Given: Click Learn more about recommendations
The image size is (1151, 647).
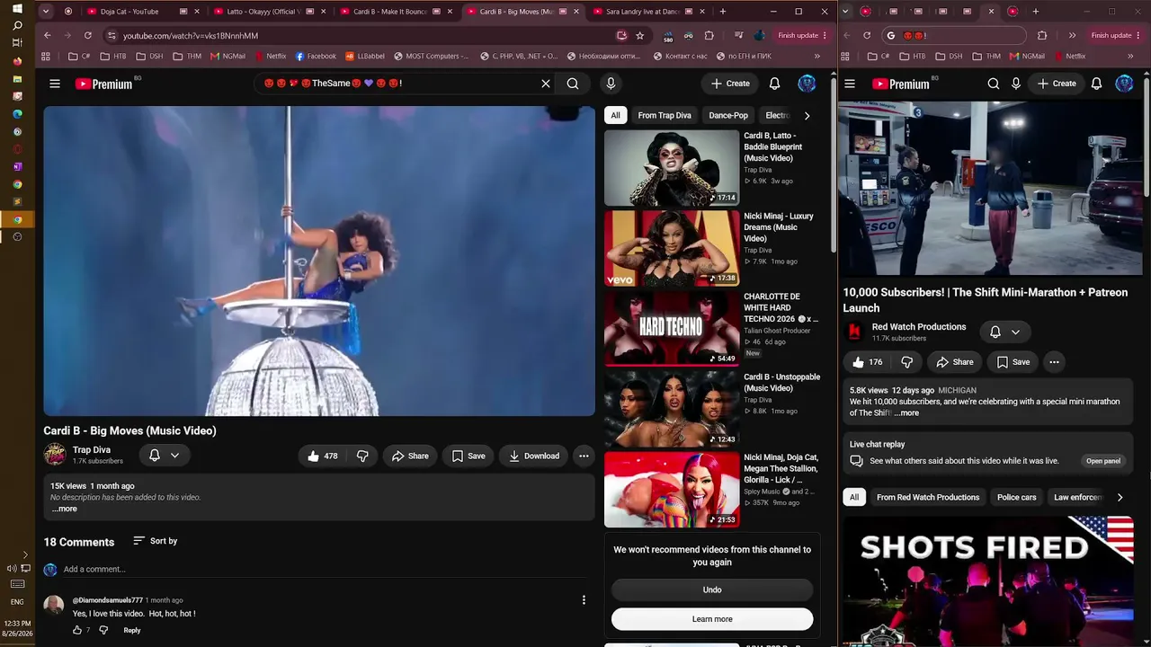Looking at the screenshot, I should (712, 619).
